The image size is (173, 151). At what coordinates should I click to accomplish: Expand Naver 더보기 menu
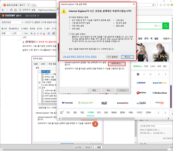pyautogui.click(x=167, y=39)
